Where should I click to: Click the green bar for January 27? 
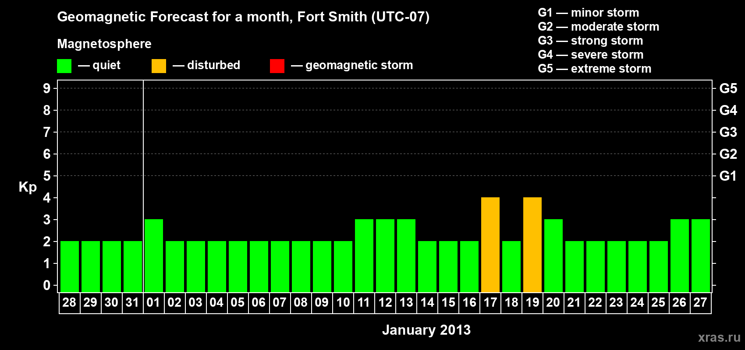click(x=701, y=256)
